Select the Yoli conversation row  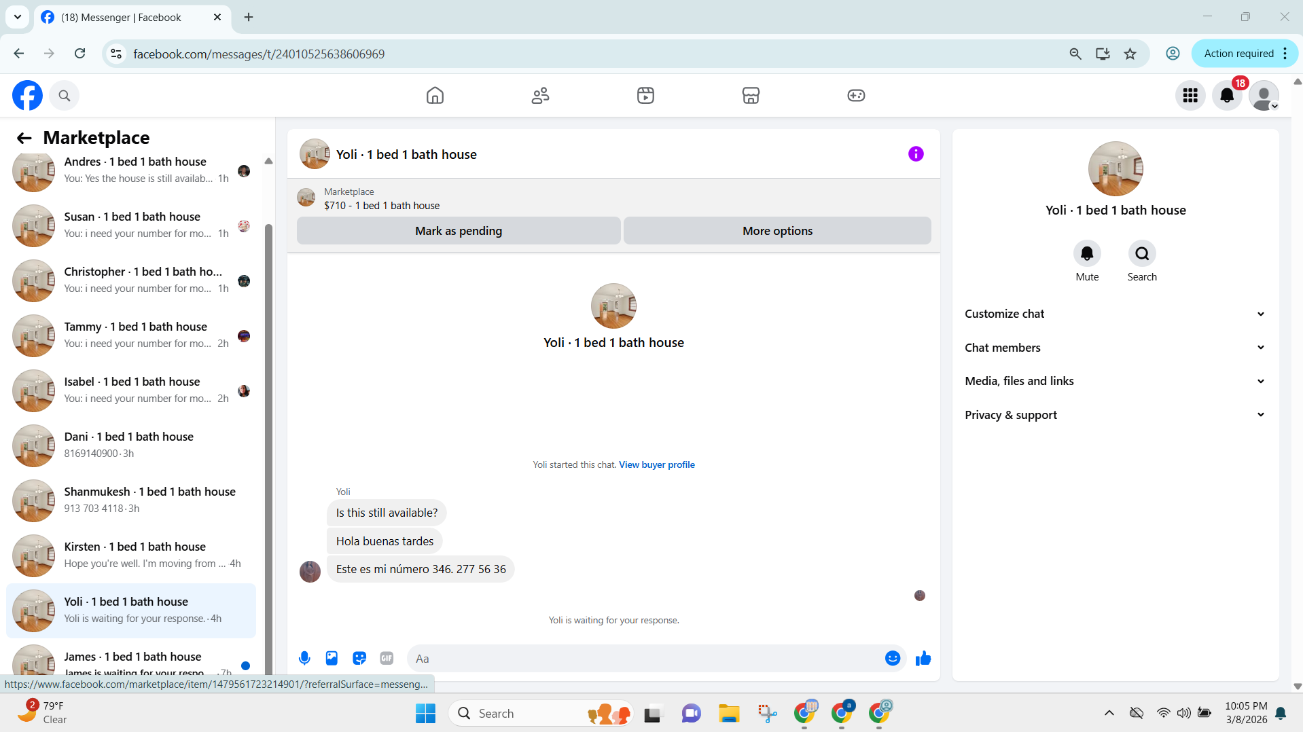tap(131, 610)
